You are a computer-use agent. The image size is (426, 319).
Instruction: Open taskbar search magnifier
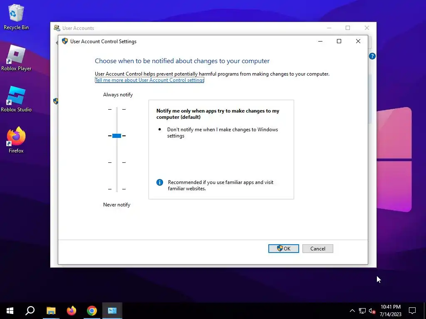pyautogui.click(x=30, y=311)
